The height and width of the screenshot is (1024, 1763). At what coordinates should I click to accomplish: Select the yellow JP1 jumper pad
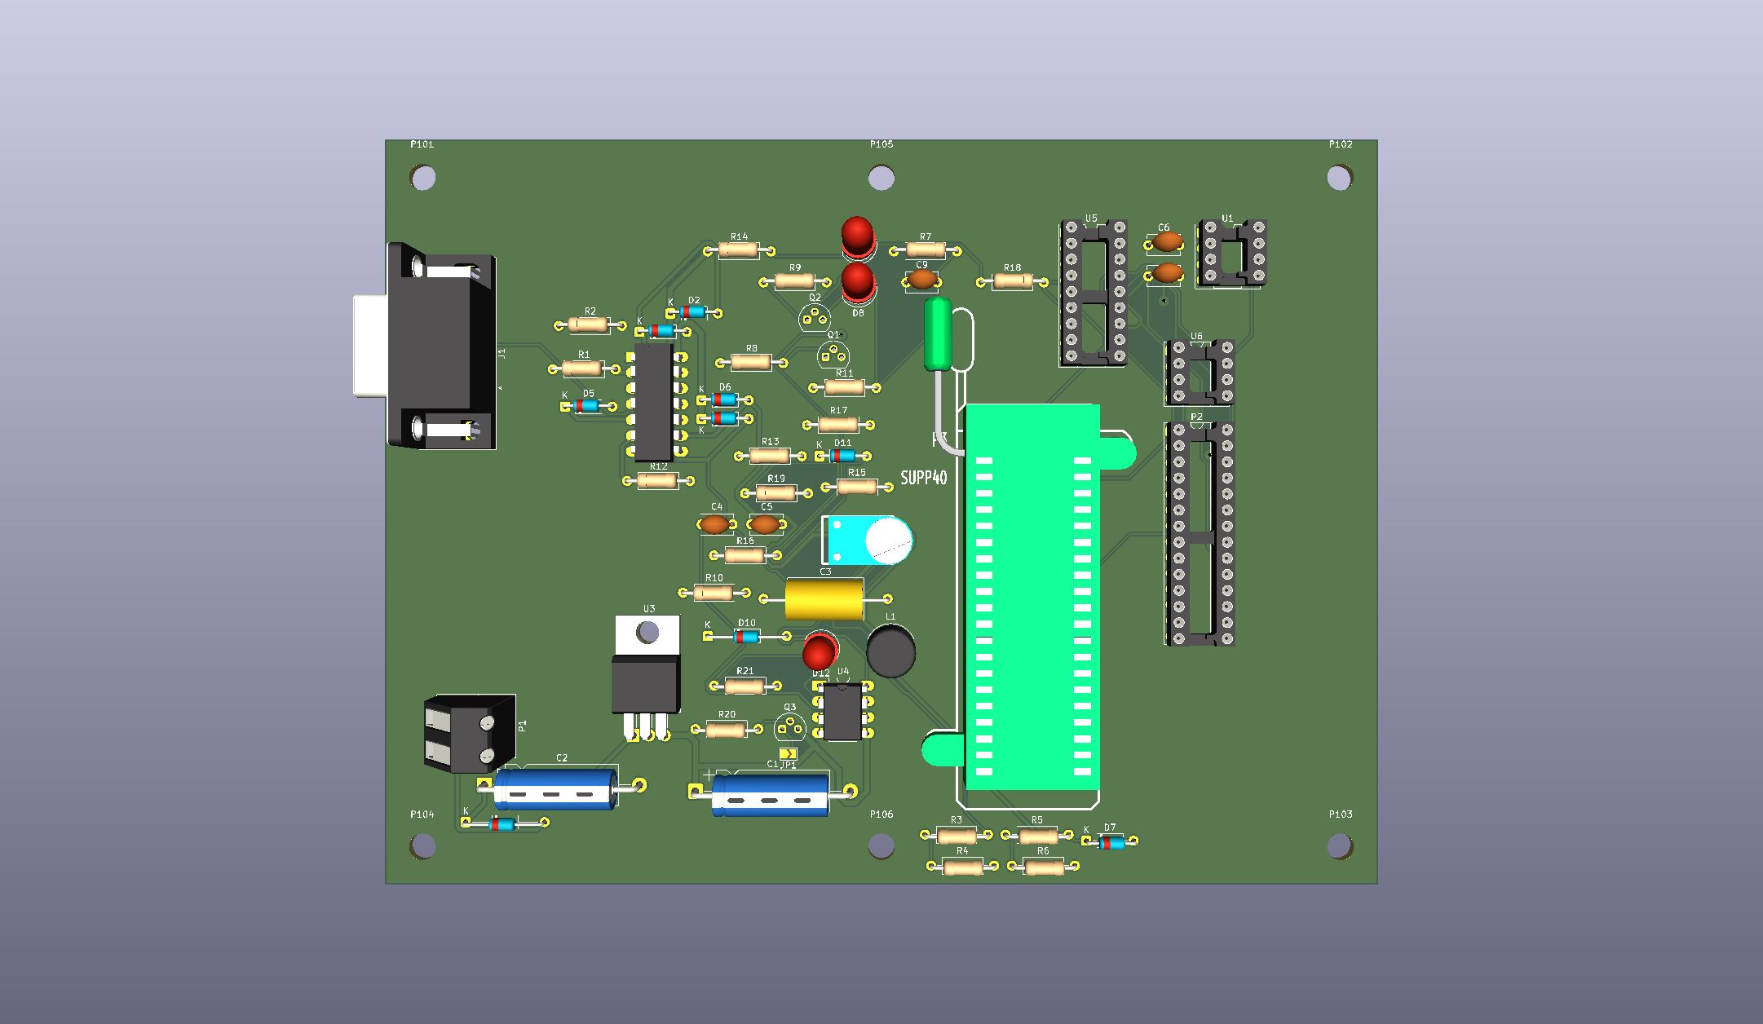tap(788, 753)
